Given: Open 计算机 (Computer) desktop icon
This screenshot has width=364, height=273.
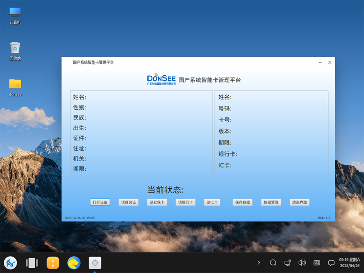Looking at the screenshot, I should coord(14,12).
